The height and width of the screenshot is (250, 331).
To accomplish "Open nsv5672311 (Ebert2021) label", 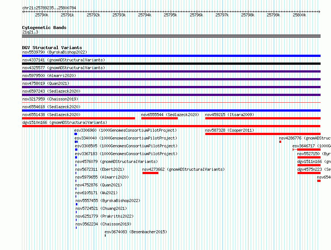I will click(100, 169).
